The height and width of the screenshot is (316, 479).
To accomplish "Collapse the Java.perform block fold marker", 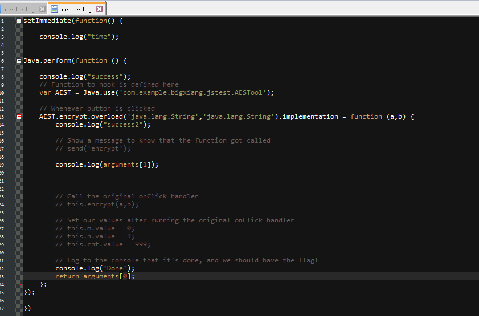I will click(x=19, y=60).
